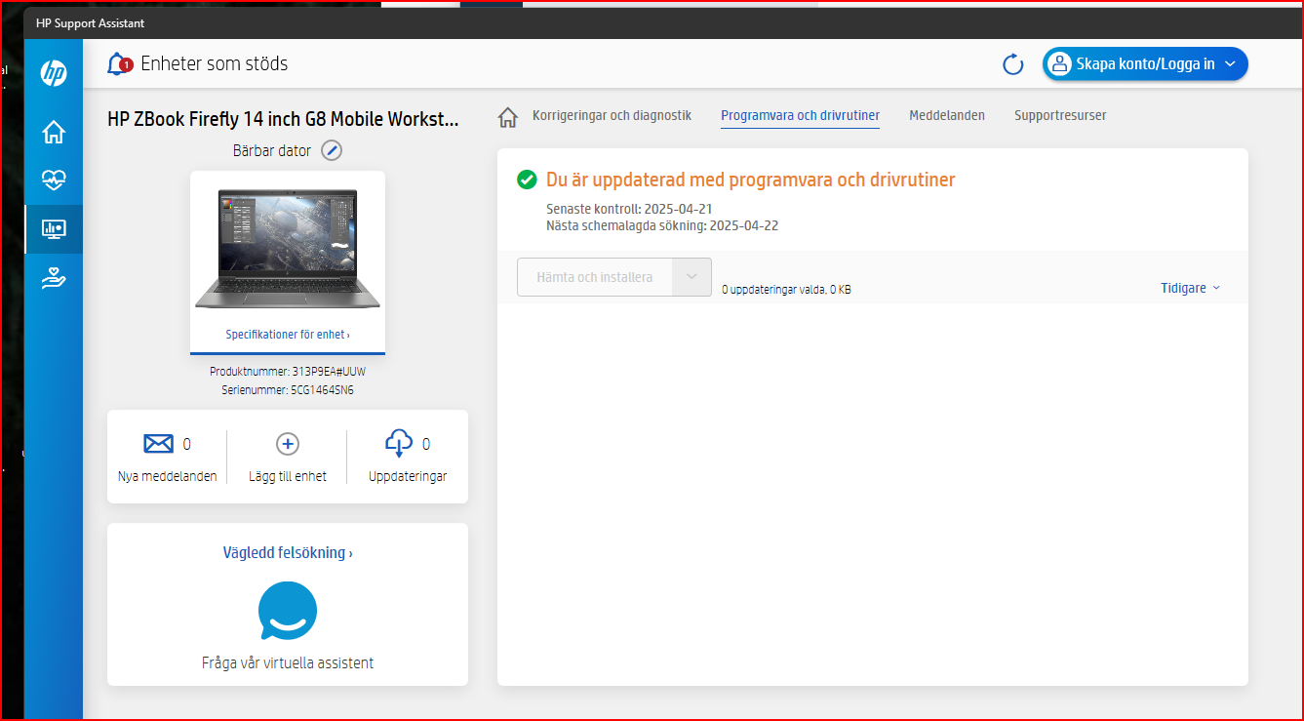
Task: Open the Home icon in left sidebar
Action: click(54, 132)
